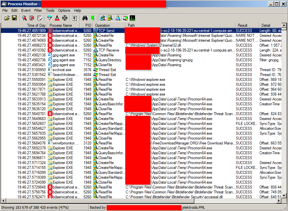Toggle Show Network Activity icon

click(x=117, y=18)
